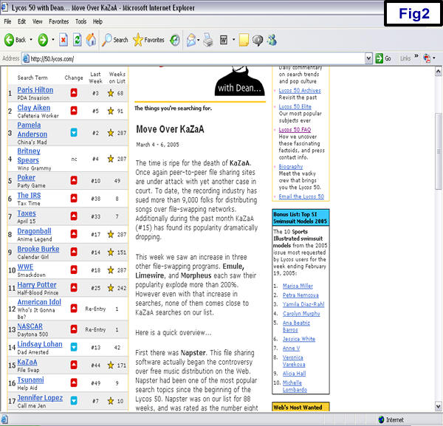Click the star icon in Clay Aiken row
443x426 pixels.
point(111,111)
